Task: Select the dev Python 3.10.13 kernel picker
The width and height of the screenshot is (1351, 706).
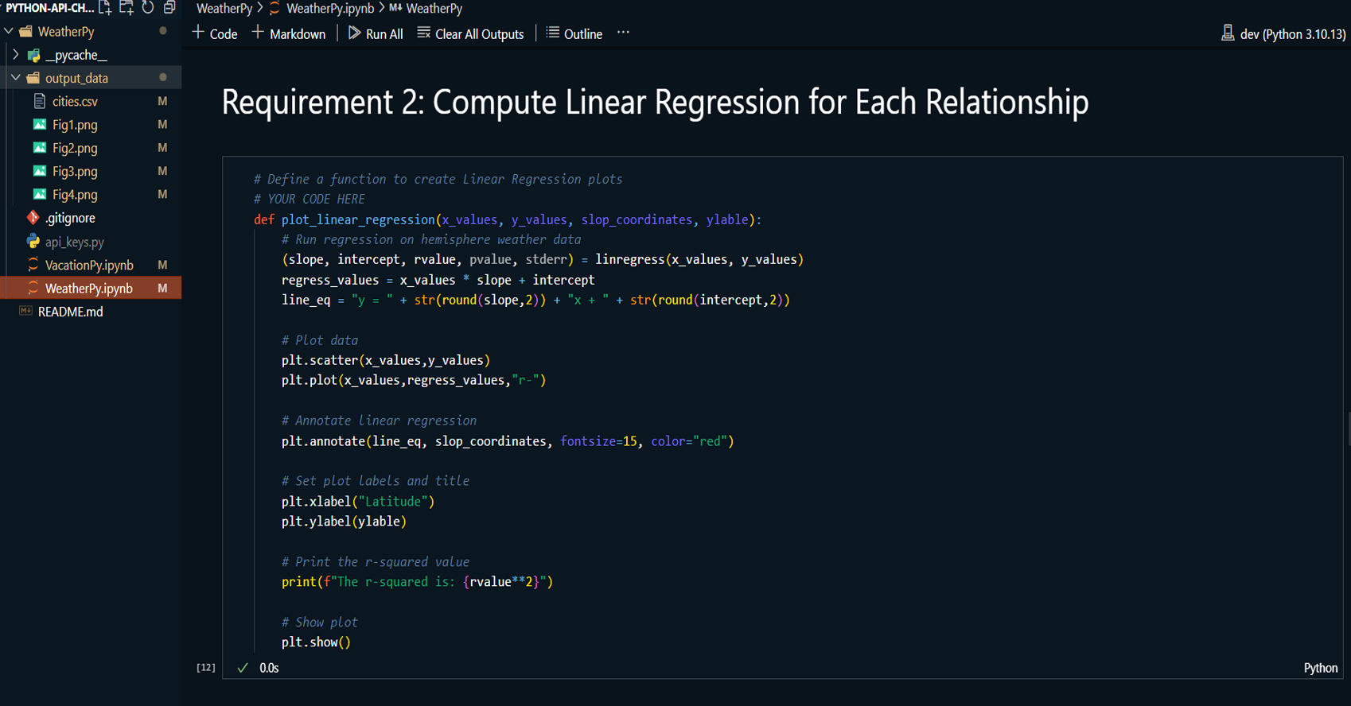Action: tap(1283, 33)
